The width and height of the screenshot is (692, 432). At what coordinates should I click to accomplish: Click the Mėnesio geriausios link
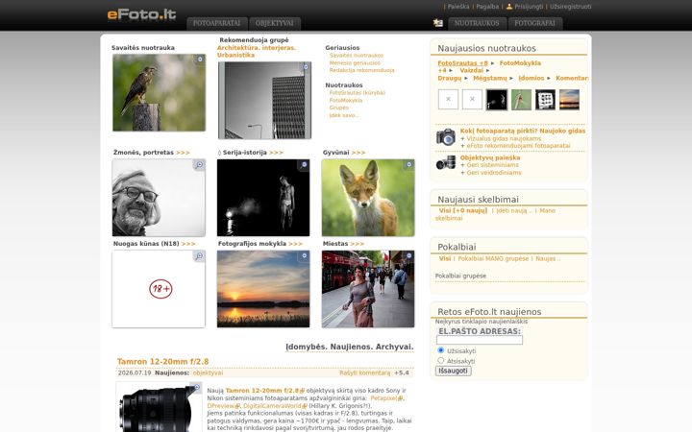[355, 63]
